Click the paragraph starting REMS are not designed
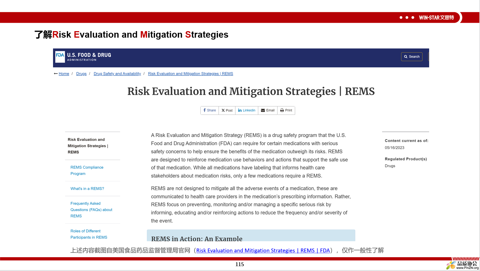Image resolution: width=480 pixels, height=271 pixels. pos(251,204)
